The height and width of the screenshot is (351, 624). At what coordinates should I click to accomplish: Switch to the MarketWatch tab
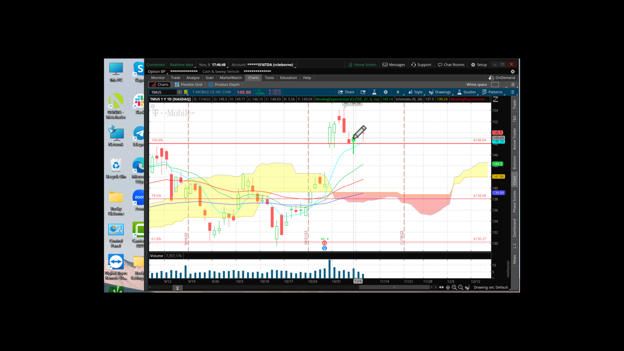pyautogui.click(x=231, y=78)
